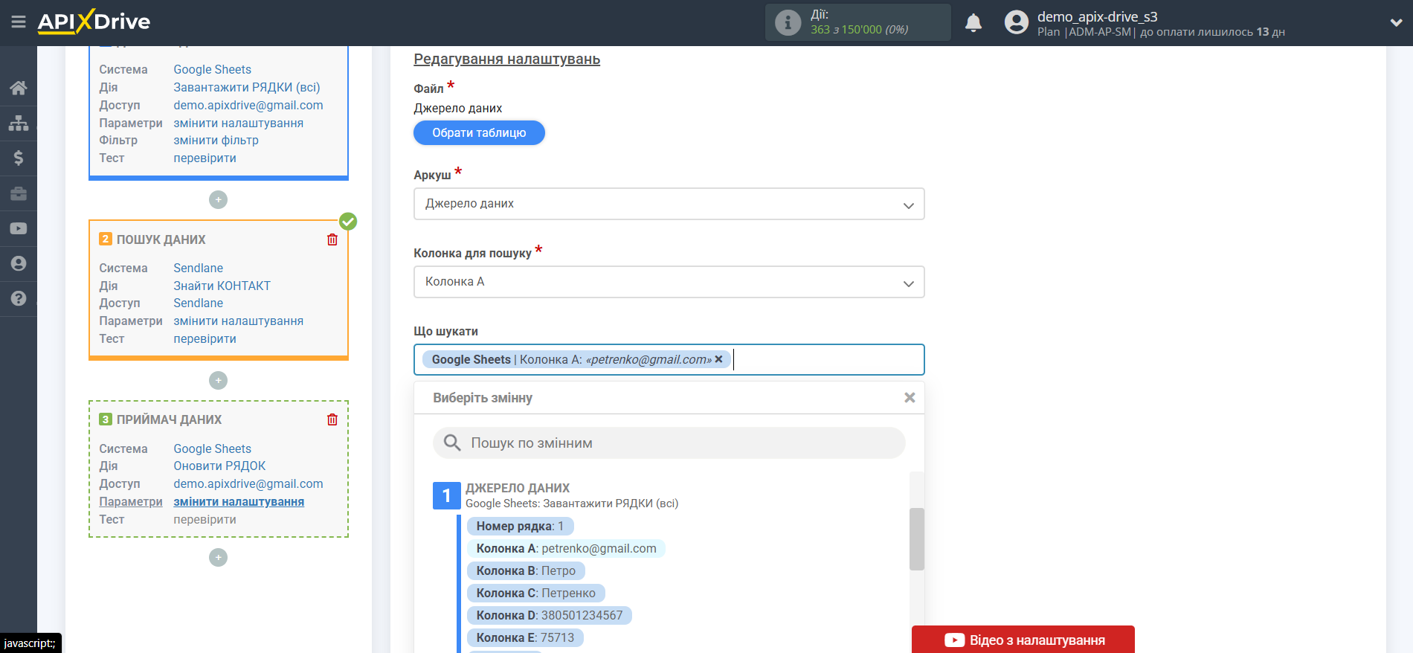Open the Аркуш dropdown
1413x653 pixels.
tap(669, 204)
